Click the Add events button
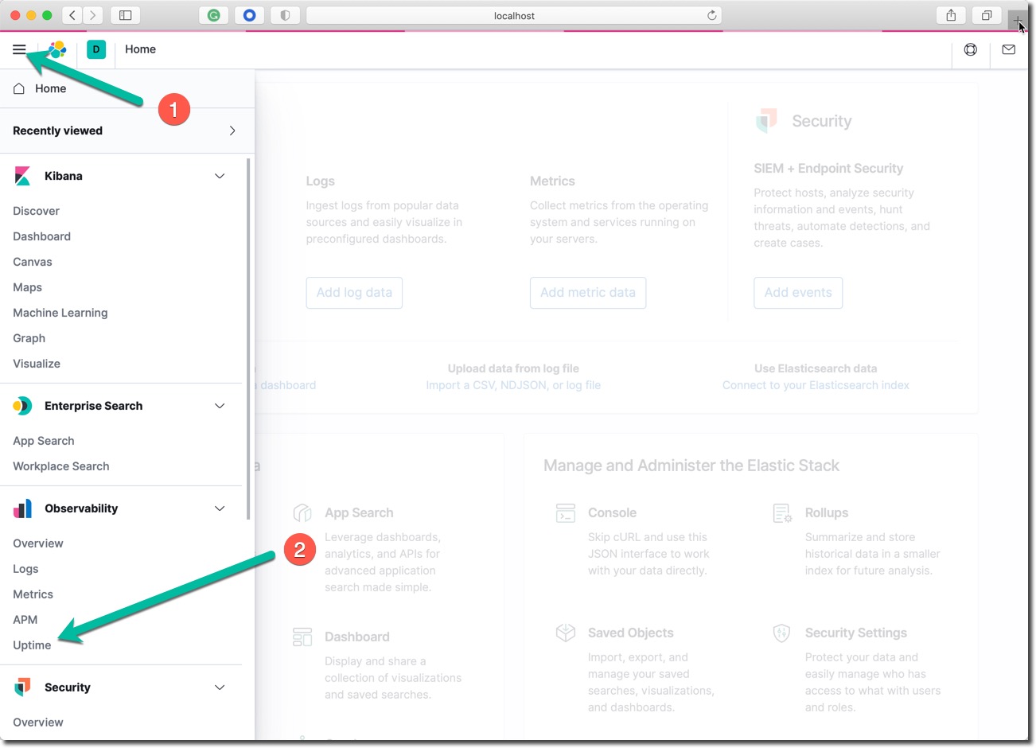This screenshot has height=748, width=1036. pos(798,293)
